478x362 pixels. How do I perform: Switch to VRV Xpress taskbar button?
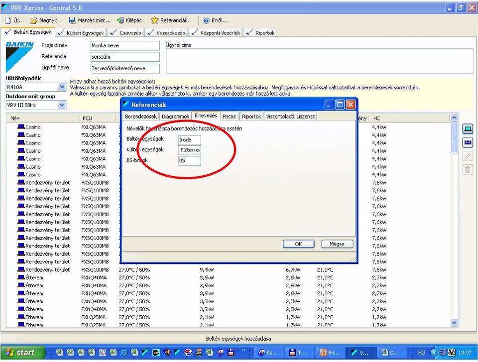(x=360, y=353)
